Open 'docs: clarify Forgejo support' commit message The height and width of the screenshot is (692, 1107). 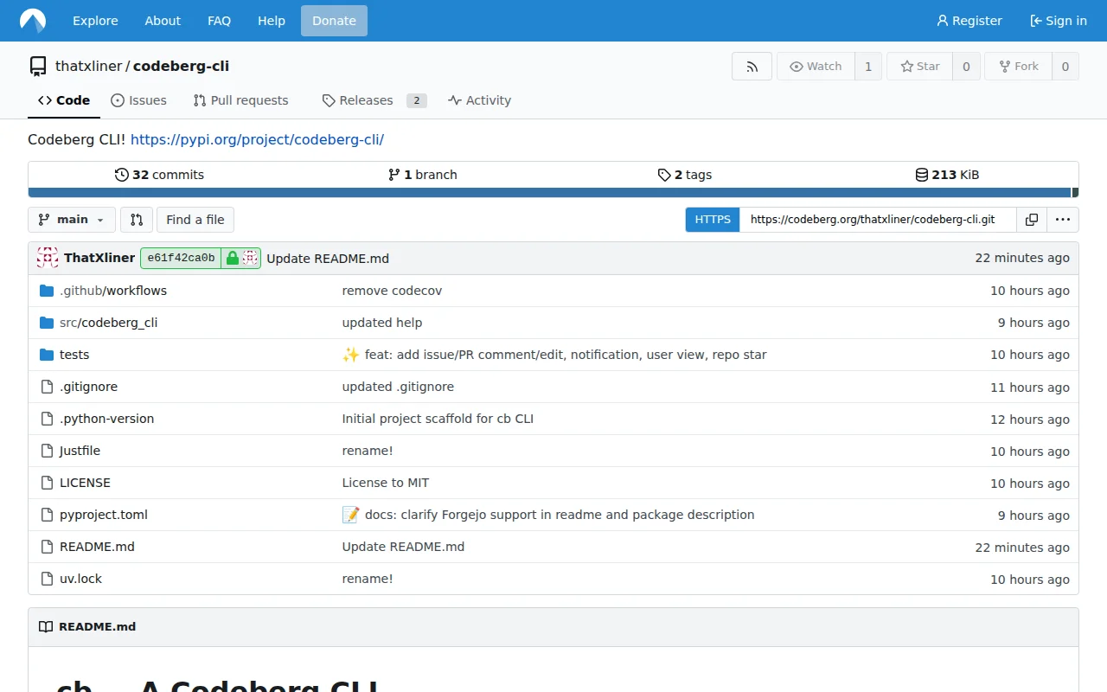pyautogui.click(x=560, y=515)
